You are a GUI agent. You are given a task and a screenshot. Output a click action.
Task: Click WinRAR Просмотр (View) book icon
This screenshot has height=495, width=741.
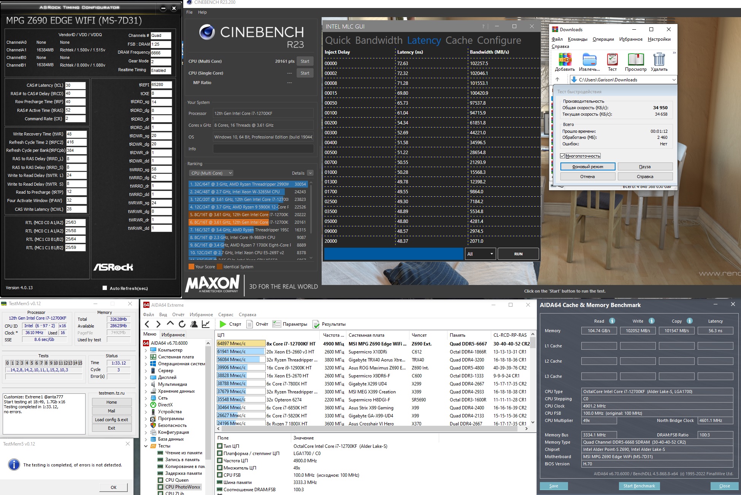click(x=635, y=60)
